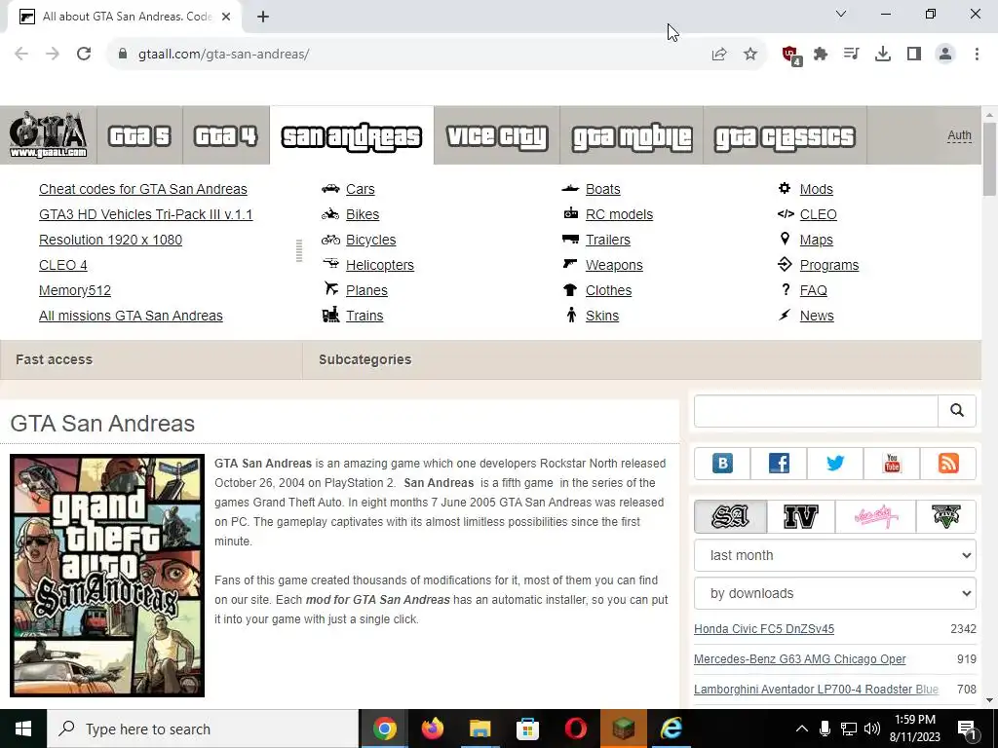The height and width of the screenshot is (748, 998).
Task: Select the GTA IV filter tab
Action: click(x=801, y=516)
